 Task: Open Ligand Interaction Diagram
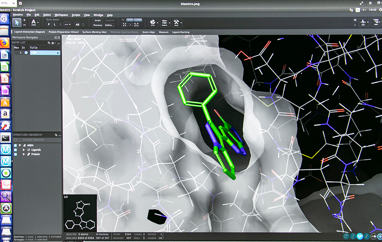click(30, 32)
